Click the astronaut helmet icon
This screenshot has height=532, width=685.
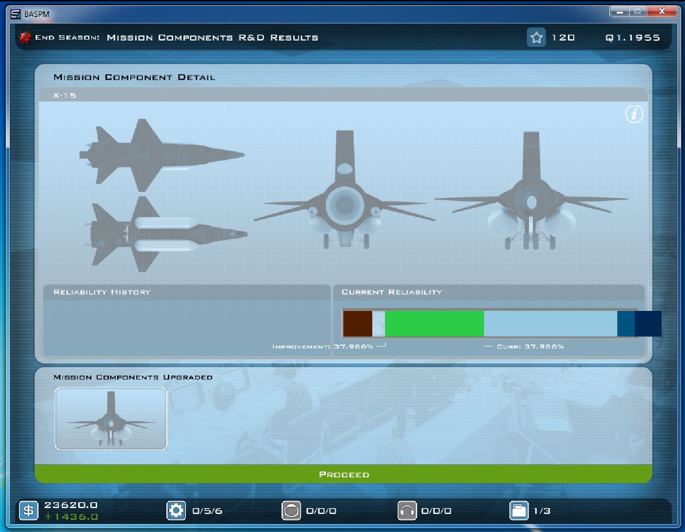(291, 511)
